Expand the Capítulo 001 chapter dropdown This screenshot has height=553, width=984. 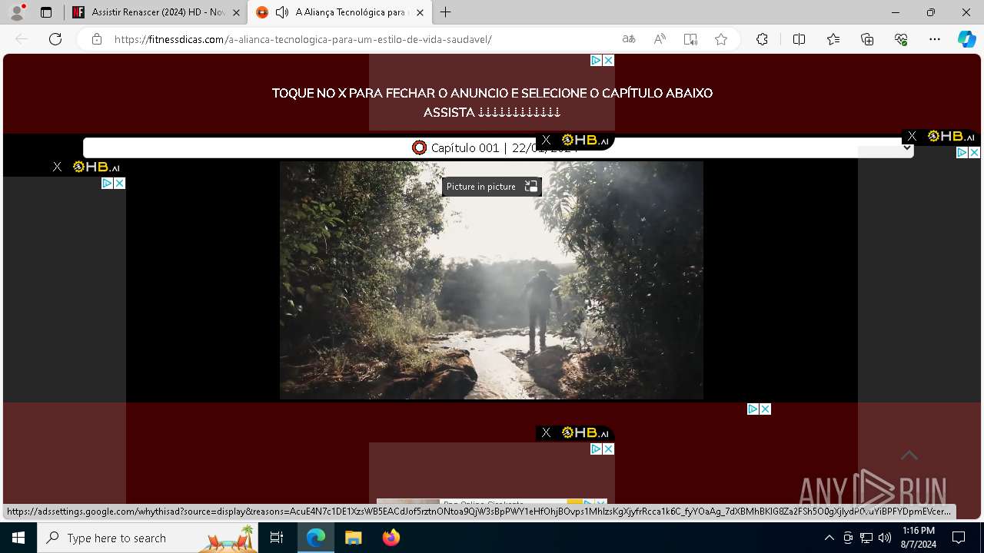click(x=498, y=147)
